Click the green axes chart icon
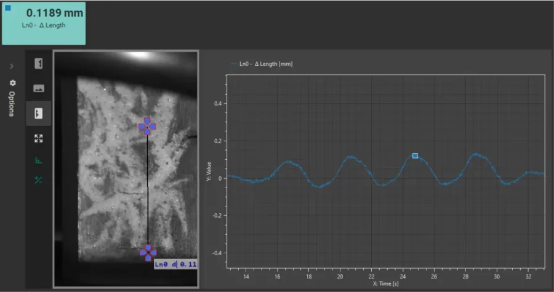Image resolution: width=554 pixels, height=292 pixels. [x=39, y=160]
